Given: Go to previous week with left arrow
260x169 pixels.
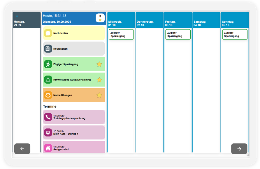Looking at the screenshot, I should 22,149.
